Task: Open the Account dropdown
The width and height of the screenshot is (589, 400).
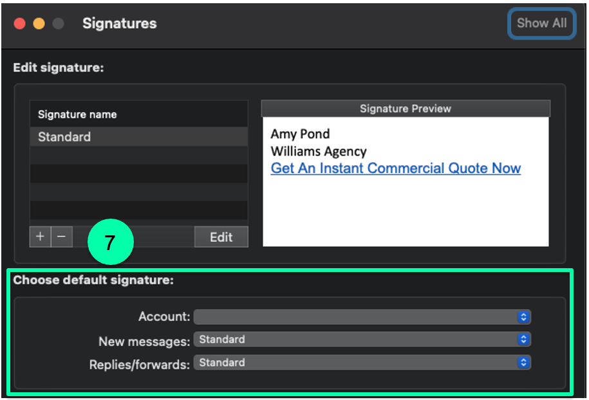Action: tap(362, 316)
